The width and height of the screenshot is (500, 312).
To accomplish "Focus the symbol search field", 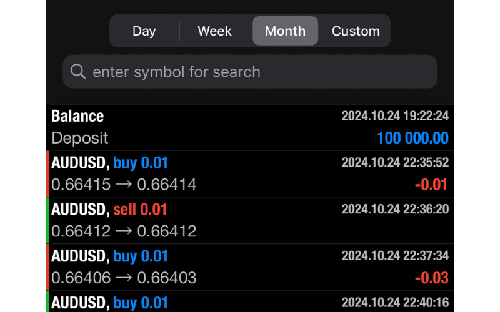I will coord(250,72).
